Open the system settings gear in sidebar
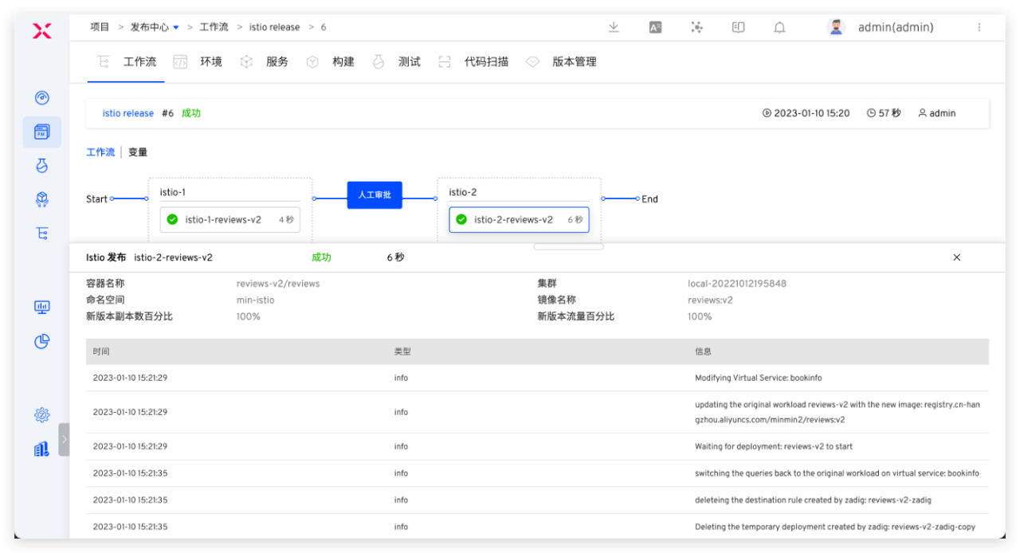The image size is (1020, 553). (42, 415)
